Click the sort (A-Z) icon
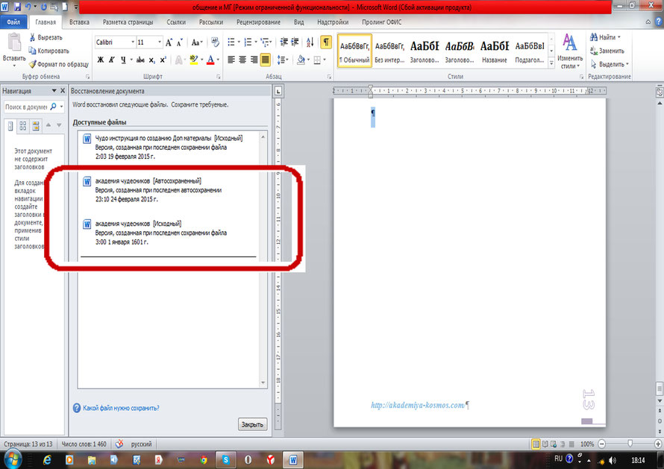Image resolution: width=664 pixels, height=469 pixels. [310, 42]
